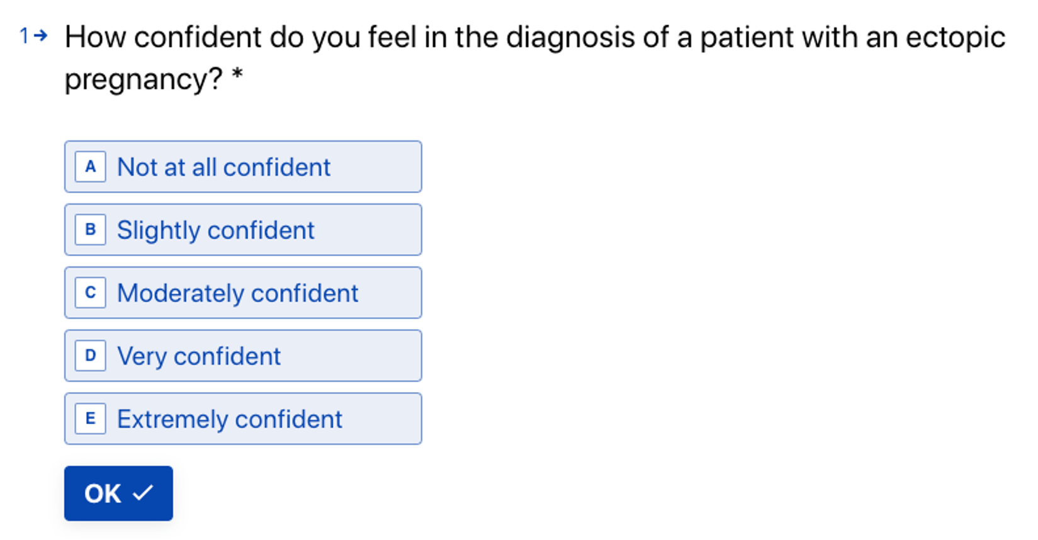Select 'Slightly confident' answer
This screenshot has width=1038, height=540.
(243, 230)
